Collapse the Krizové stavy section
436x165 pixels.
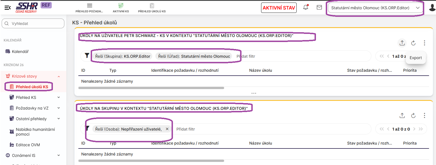[x=59, y=76]
